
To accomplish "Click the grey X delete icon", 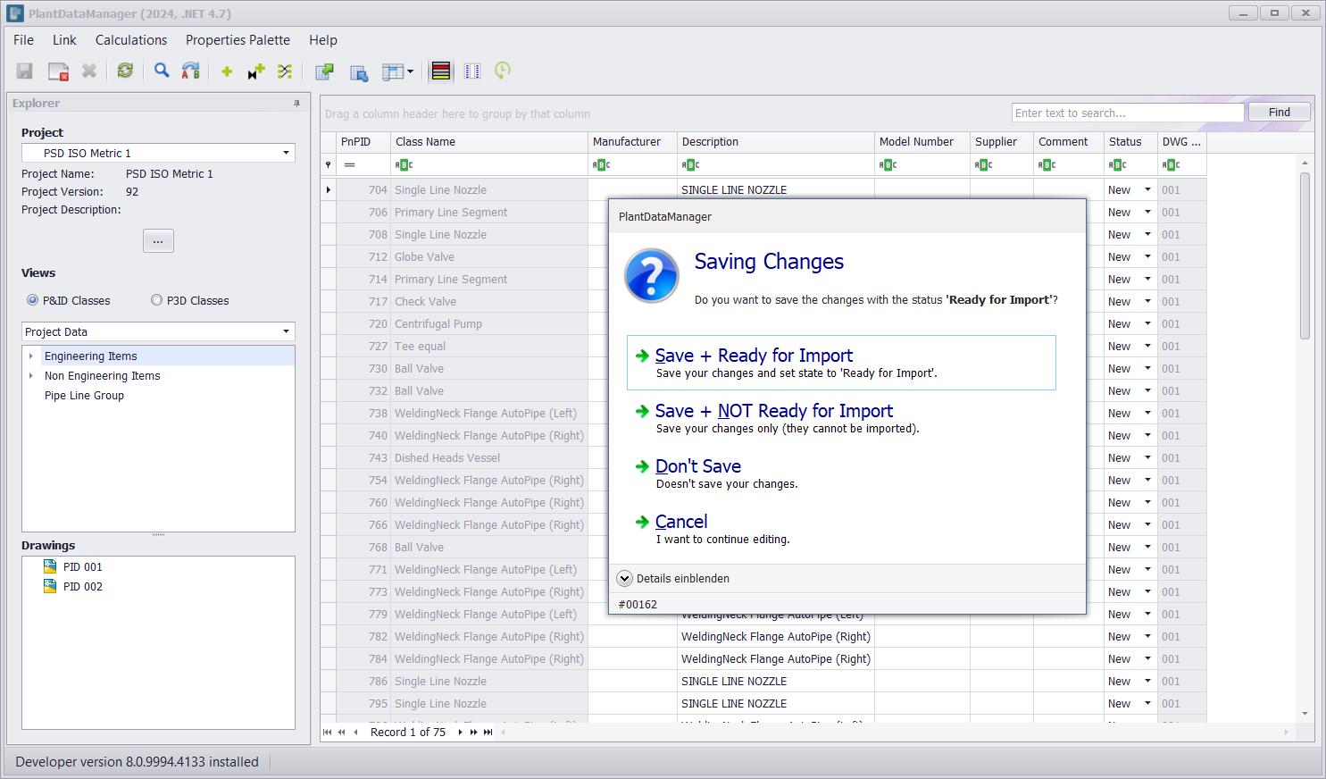I will [x=89, y=71].
